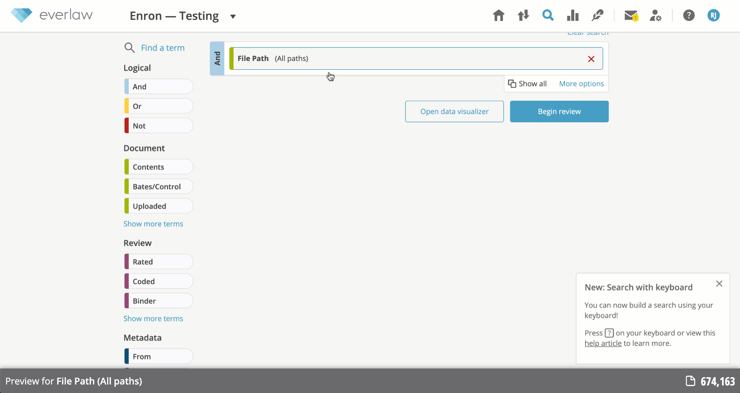Open the Help question mark icon
This screenshot has width=740, height=393.
click(689, 15)
